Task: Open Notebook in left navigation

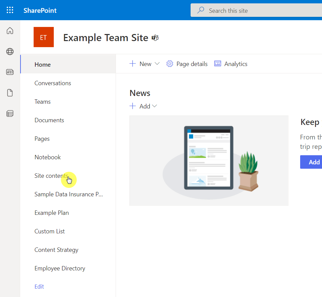Action: point(48,157)
